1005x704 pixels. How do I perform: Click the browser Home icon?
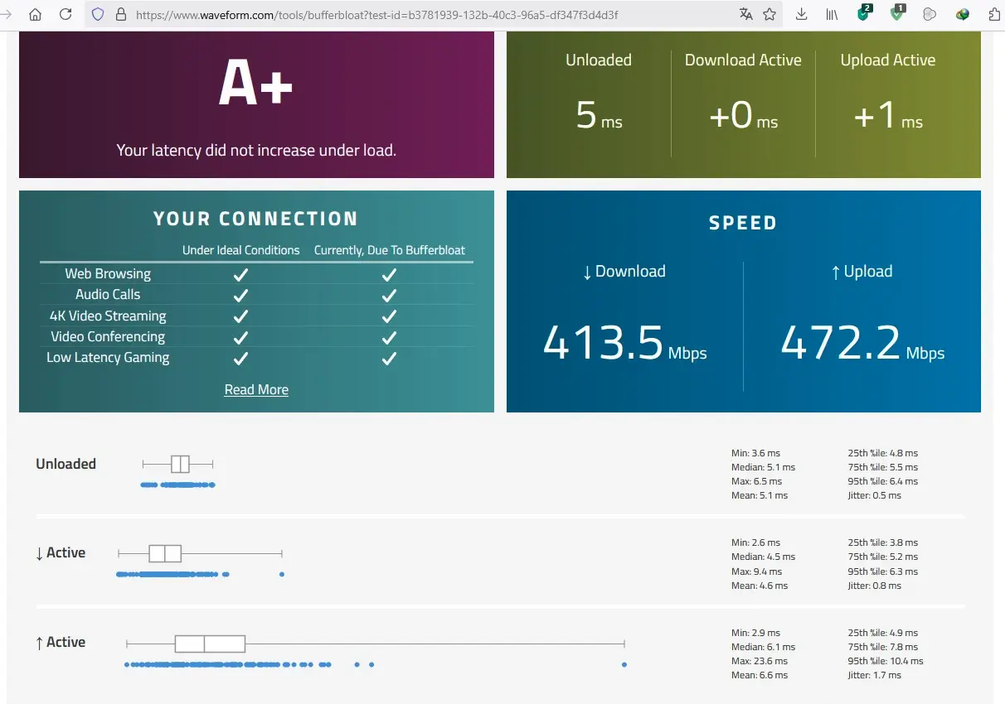click(35, 14)
